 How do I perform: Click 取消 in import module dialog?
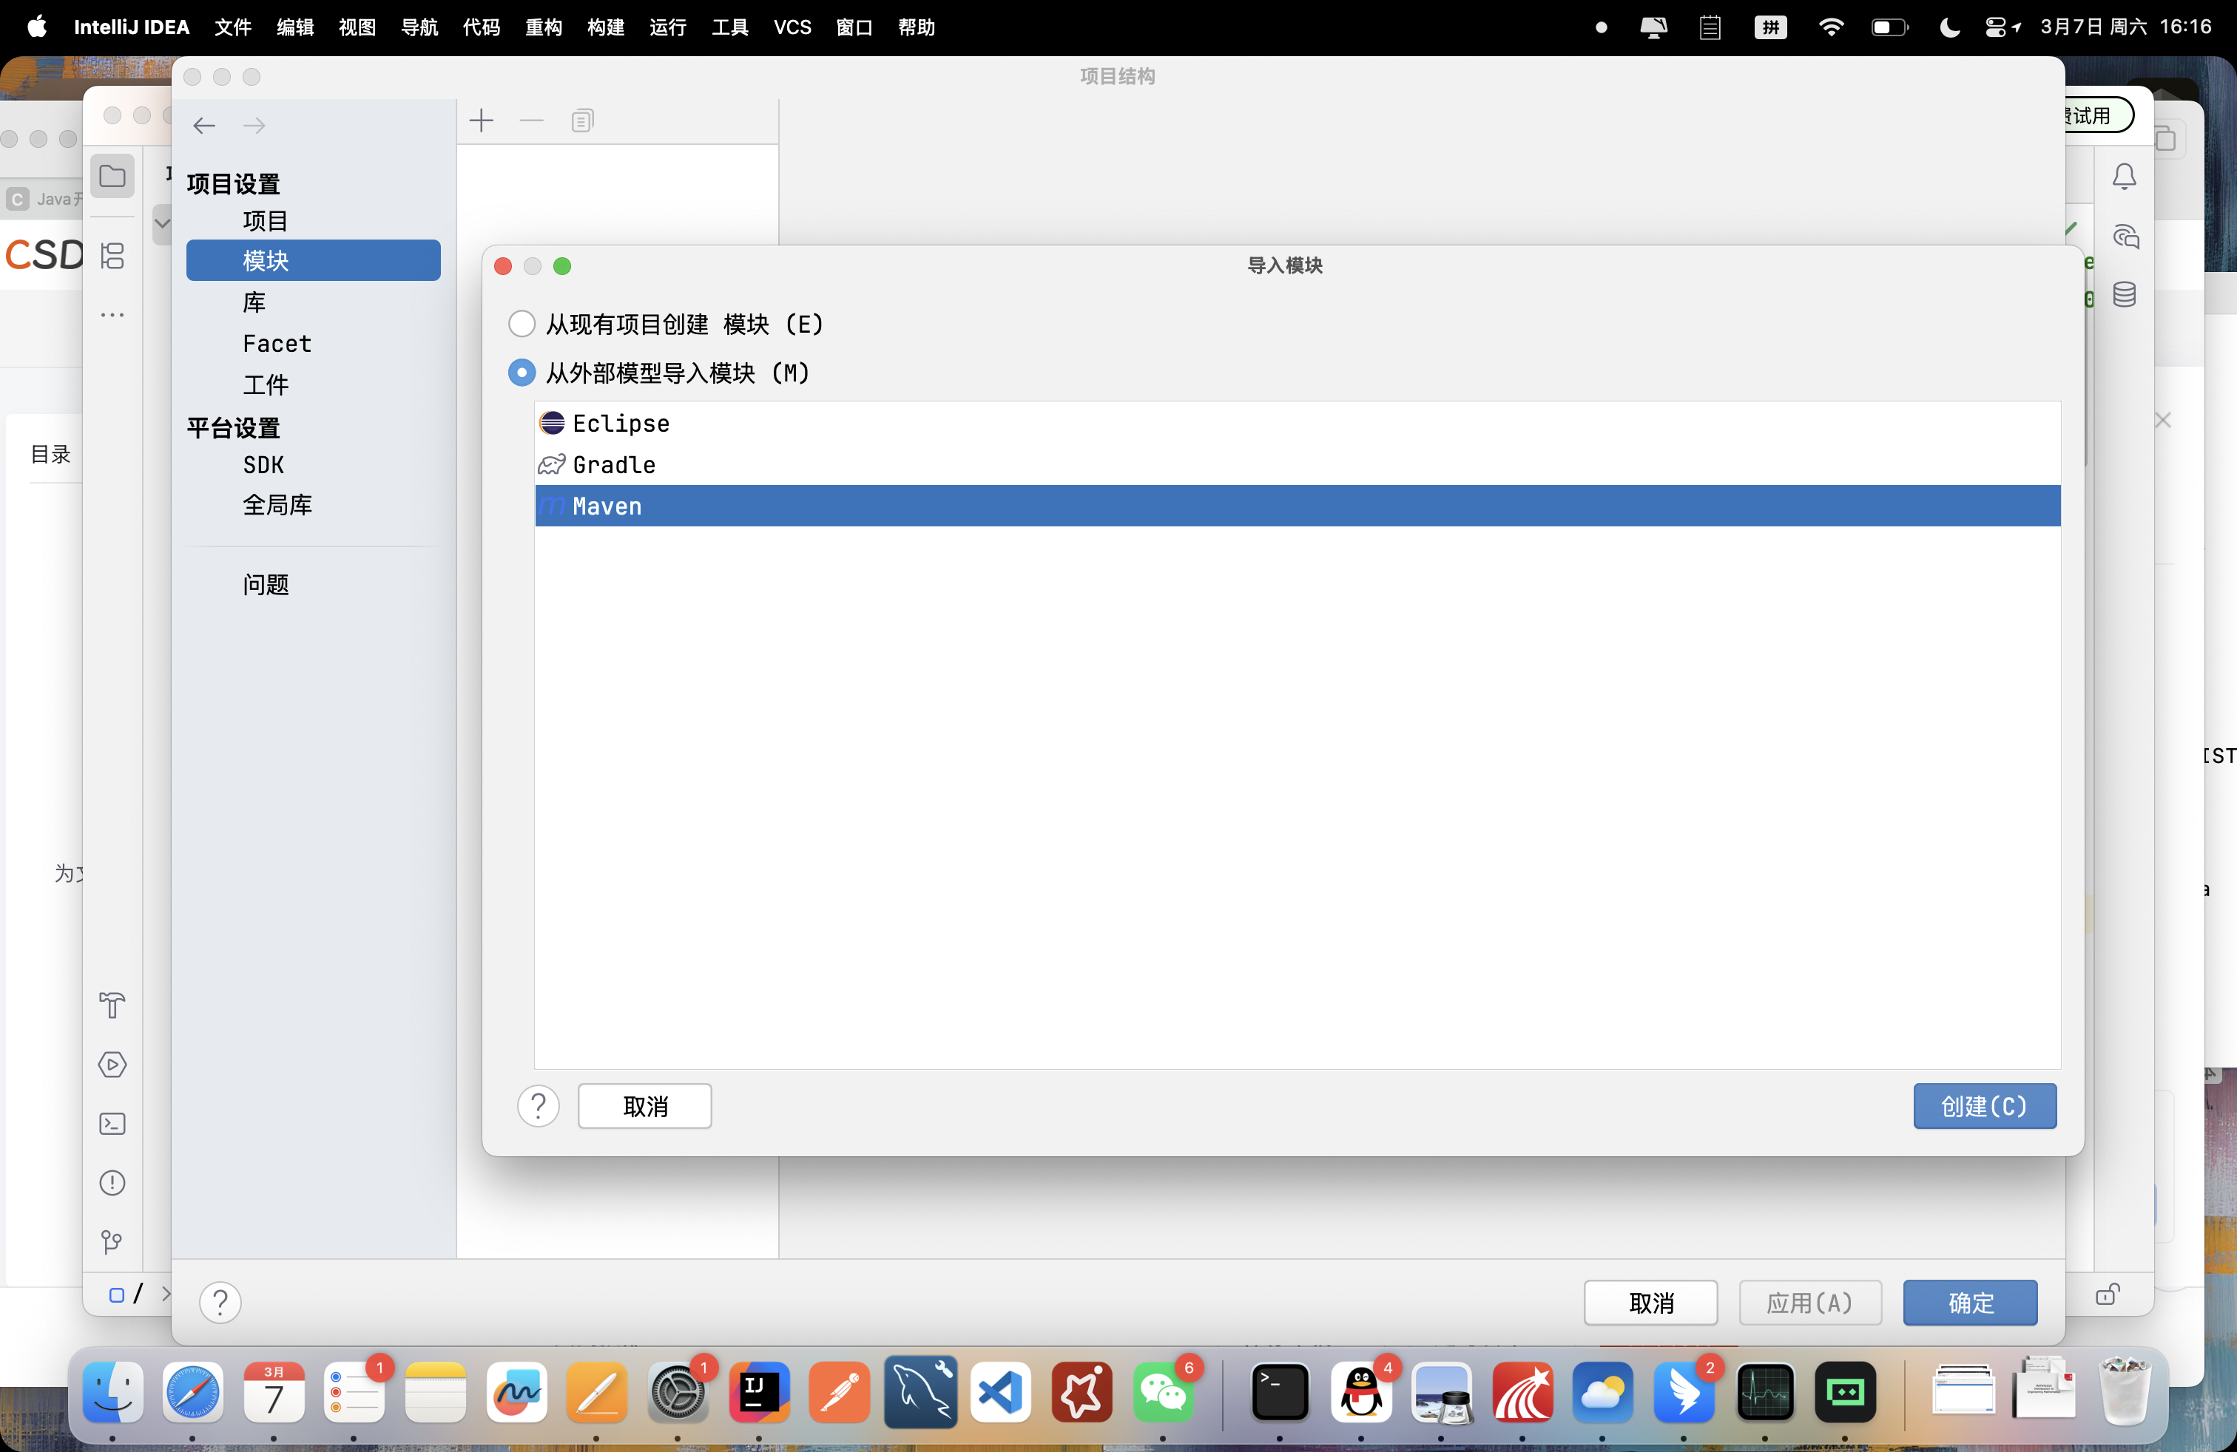645,1107
